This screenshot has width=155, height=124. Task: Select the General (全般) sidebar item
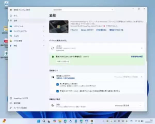[16, 20]
